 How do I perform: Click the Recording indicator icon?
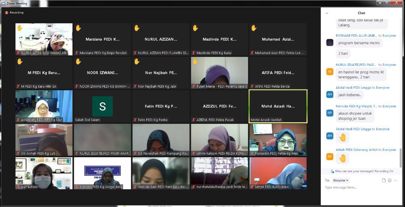(7, 12)
